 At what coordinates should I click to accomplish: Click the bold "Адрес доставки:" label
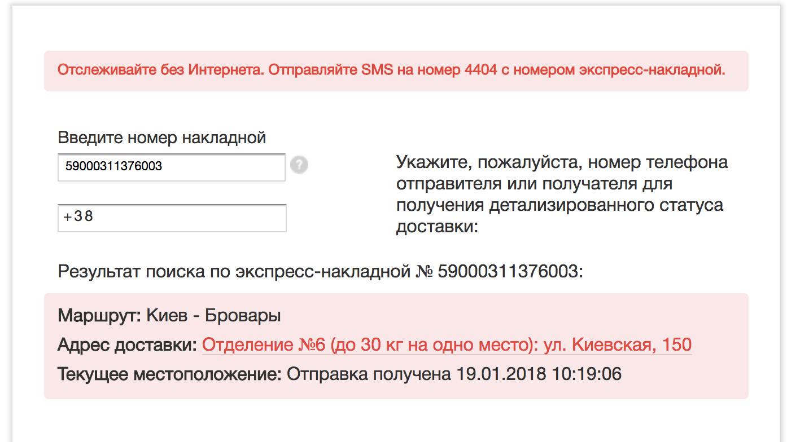click(128, 345)
